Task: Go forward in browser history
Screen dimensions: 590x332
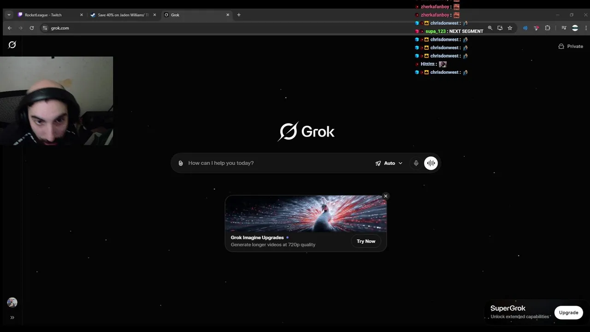Action: point(21,28)
